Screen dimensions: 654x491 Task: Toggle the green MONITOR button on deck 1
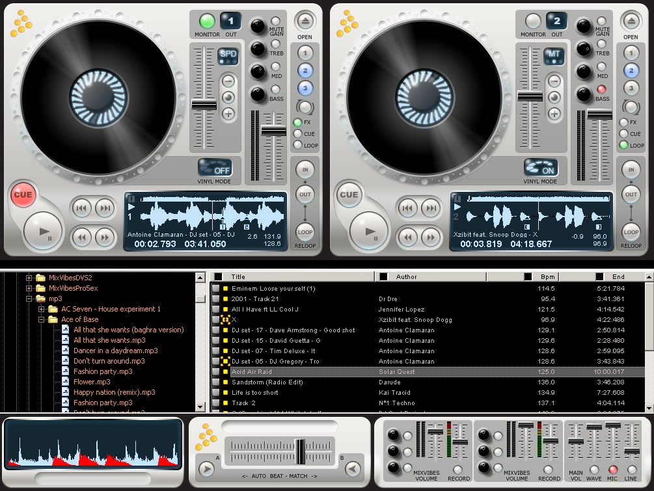pyautogui.click(x=207, y=21)
